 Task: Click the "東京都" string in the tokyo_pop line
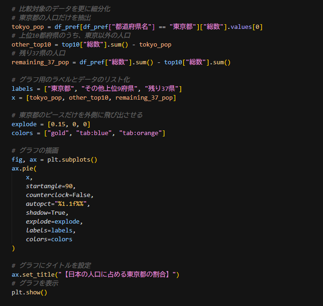[183, 27]
